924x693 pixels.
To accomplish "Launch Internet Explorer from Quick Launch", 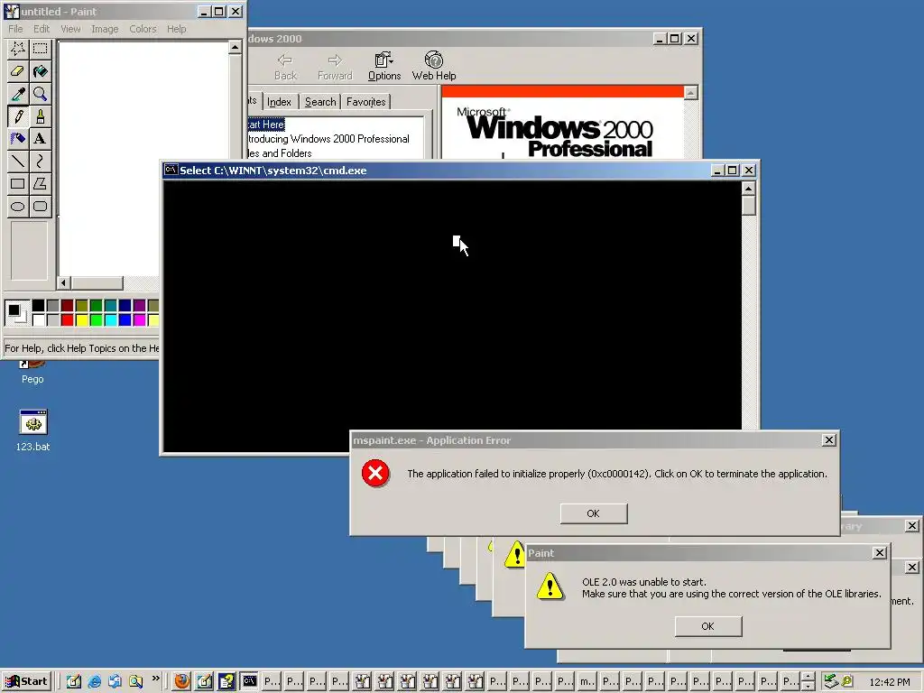I will click(94, 681).
